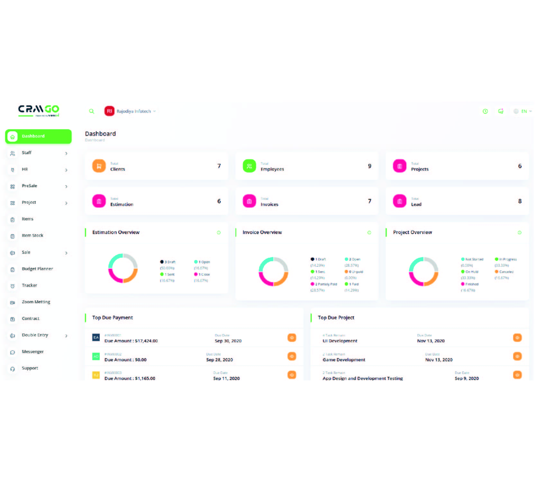Open the Contract sidebar link
This screenshot has width=536, height=482.
31,318
